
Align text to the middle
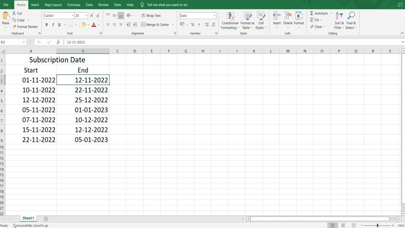point(114,15)
